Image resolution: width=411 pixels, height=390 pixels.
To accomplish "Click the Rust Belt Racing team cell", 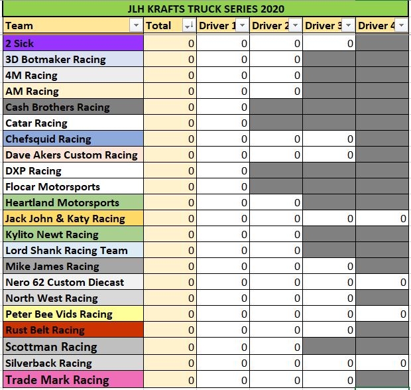I will click(74, 330).
